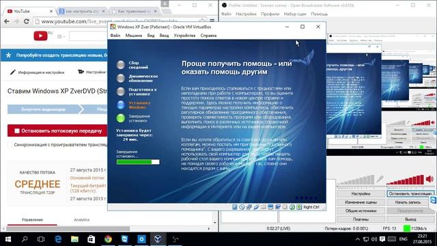Viewport: 437px width, 246px height.
Task: Adjust OBS desktop audio volume slider
Action: [x=405, y=180]
